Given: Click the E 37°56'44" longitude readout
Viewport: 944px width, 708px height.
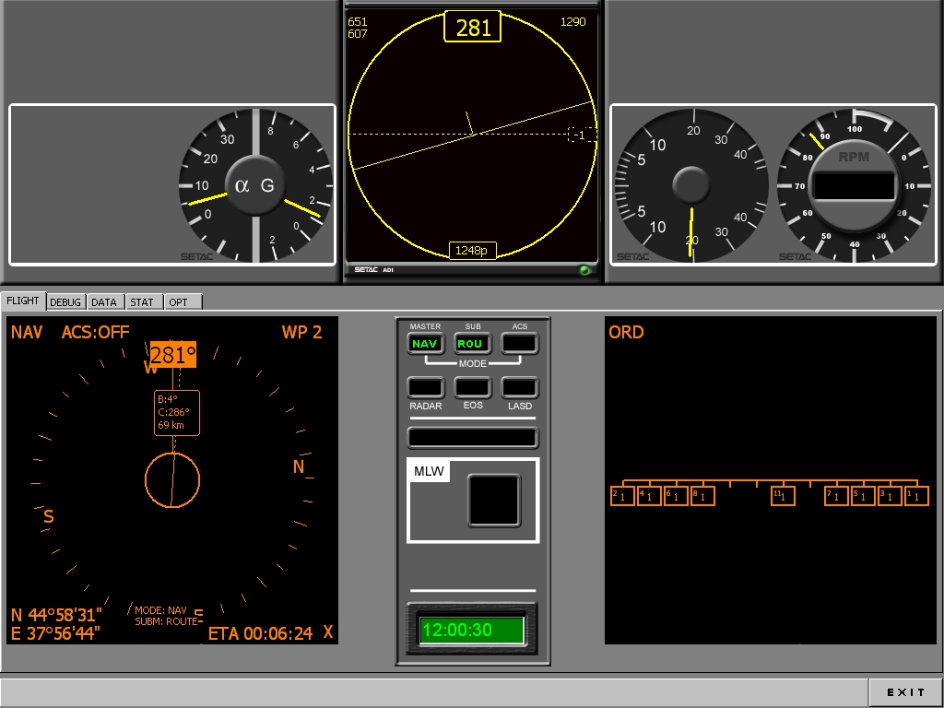Looking at the screenshot, I should [x=55, y=633].
